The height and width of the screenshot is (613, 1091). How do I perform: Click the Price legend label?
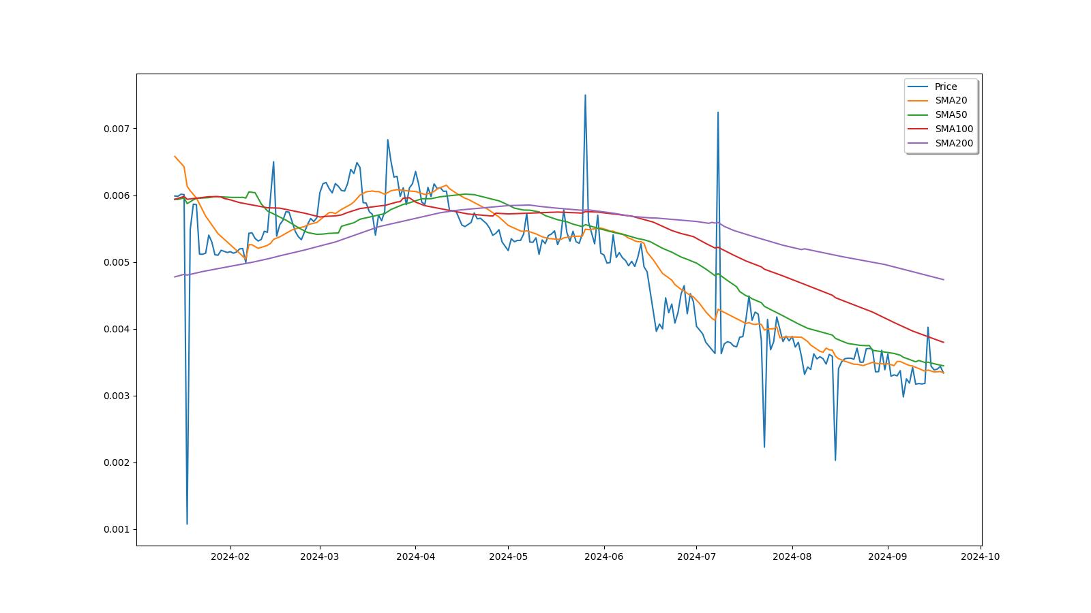click(x=946, y=87)
